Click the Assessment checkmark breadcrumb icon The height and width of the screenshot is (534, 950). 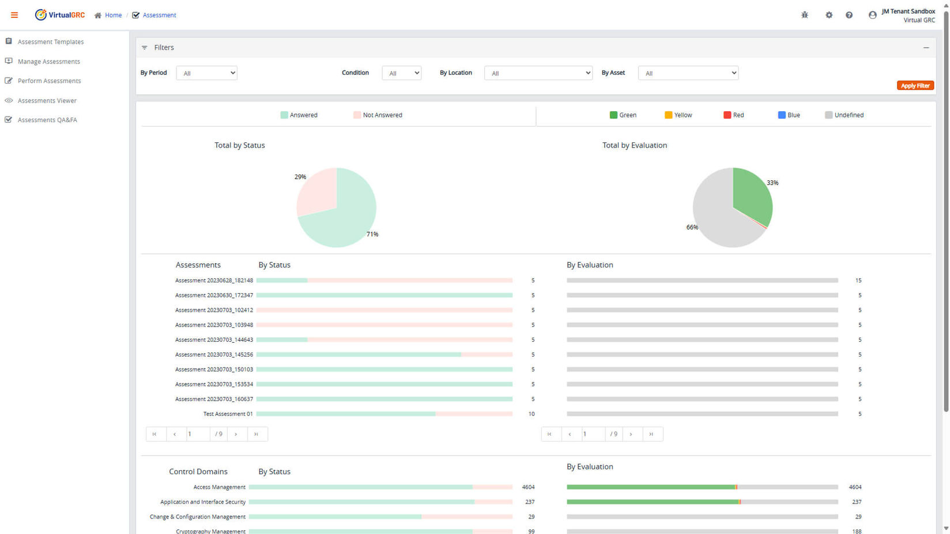click(x=136, y=16)
